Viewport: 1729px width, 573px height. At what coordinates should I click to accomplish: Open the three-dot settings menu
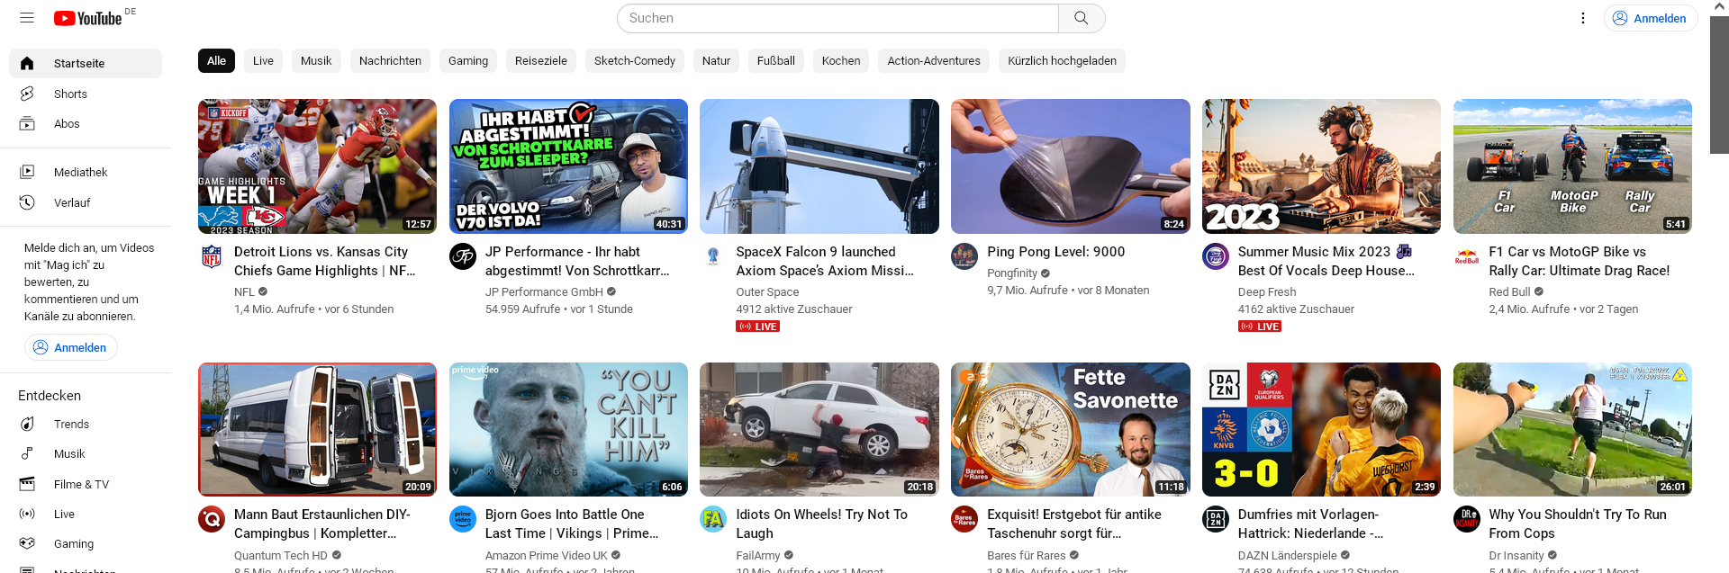point(1583,18)
